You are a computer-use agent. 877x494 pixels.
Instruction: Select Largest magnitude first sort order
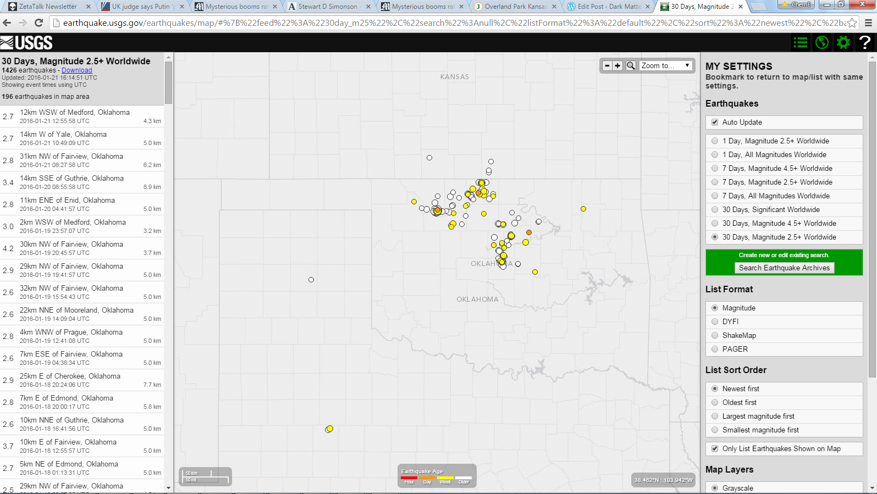[715, 417]
